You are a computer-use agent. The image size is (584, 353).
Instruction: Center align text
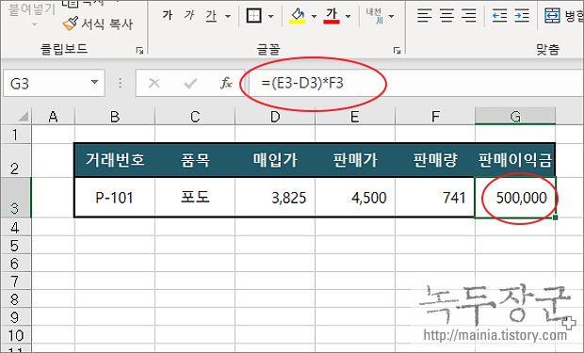pos(446,16)
